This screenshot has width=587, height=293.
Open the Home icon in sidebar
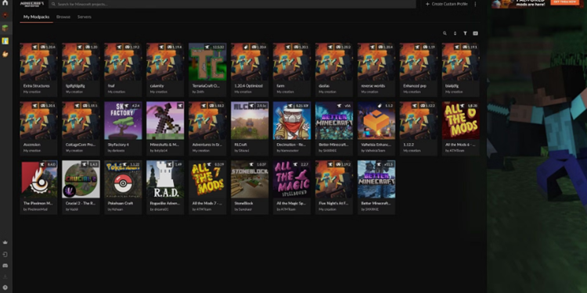5,3
